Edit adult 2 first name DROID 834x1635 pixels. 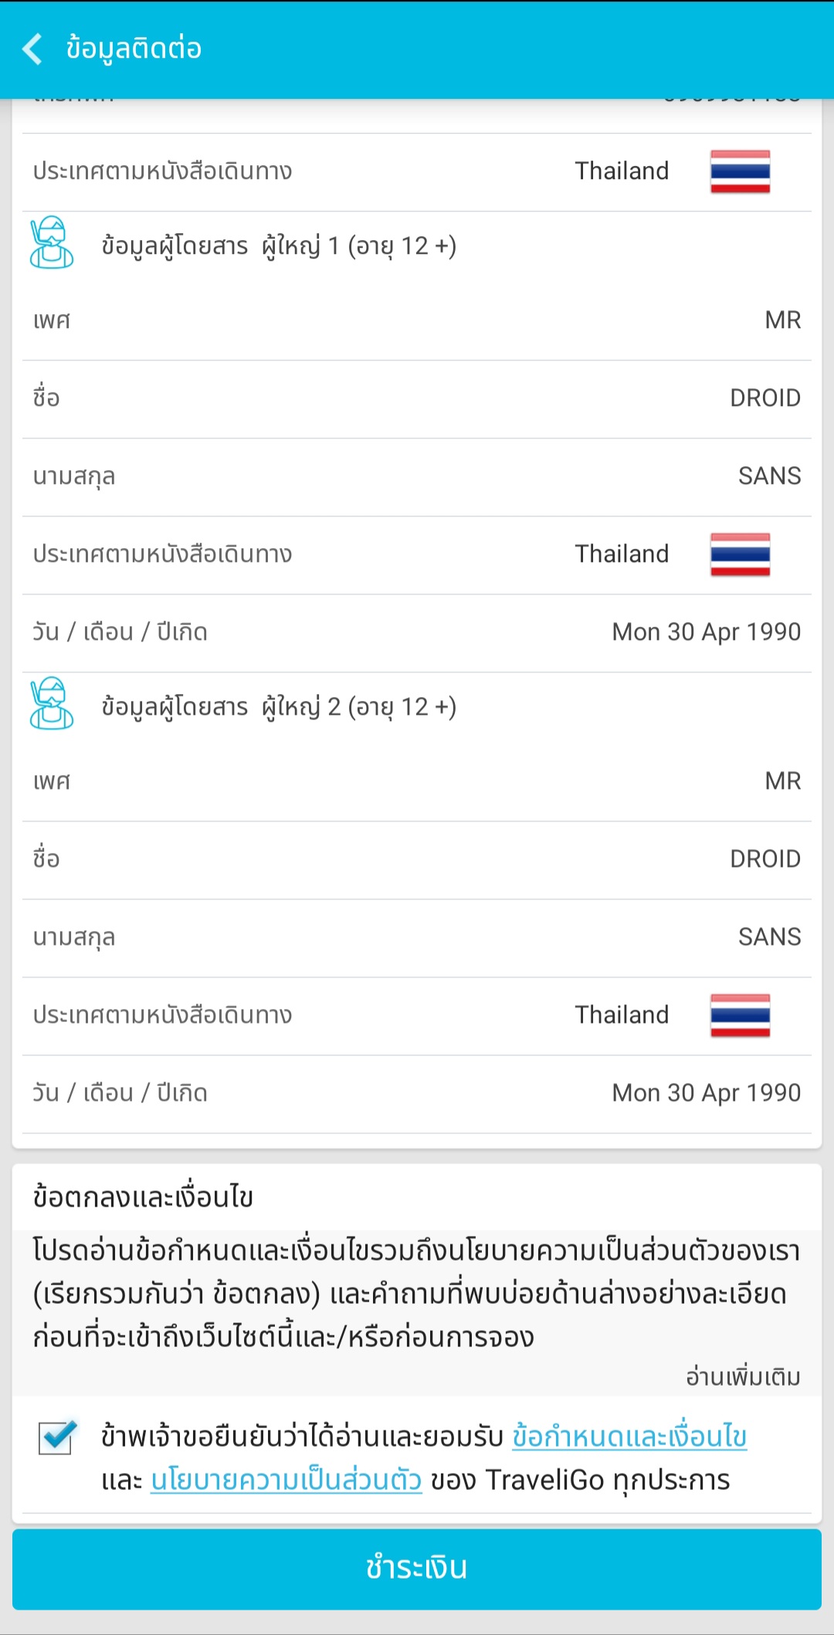tap(764, 859)
